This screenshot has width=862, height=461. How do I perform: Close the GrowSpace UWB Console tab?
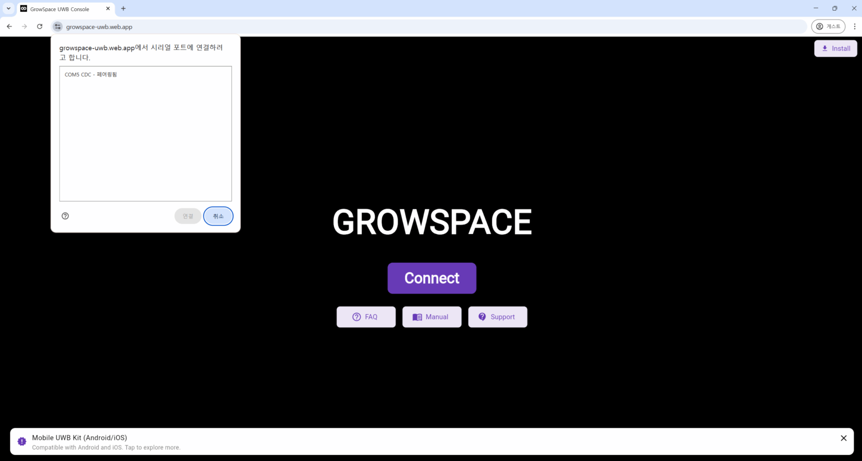pos(108,8)
